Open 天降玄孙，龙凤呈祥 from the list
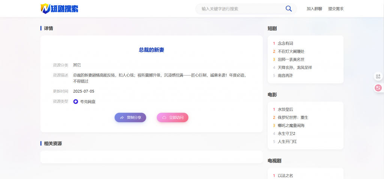The height and width of the screenshot is (179, 384). point(295,67)
